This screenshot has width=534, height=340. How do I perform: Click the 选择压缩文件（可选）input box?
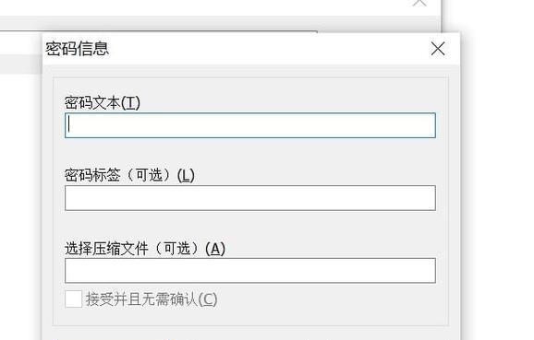point(250,270)
